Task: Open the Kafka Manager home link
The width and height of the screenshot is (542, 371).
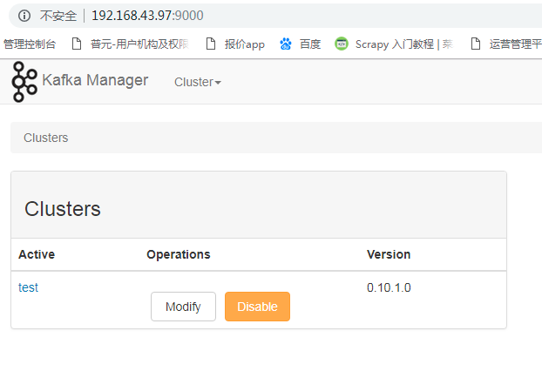Action: 95,80
